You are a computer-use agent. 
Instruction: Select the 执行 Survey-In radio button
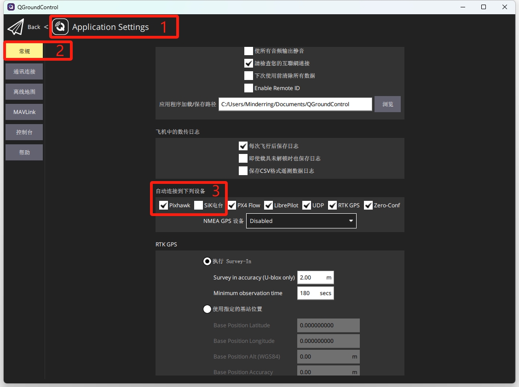(x=207, y=262)
